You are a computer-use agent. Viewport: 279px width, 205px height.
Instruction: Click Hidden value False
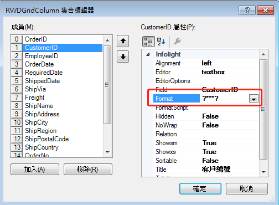210,116
